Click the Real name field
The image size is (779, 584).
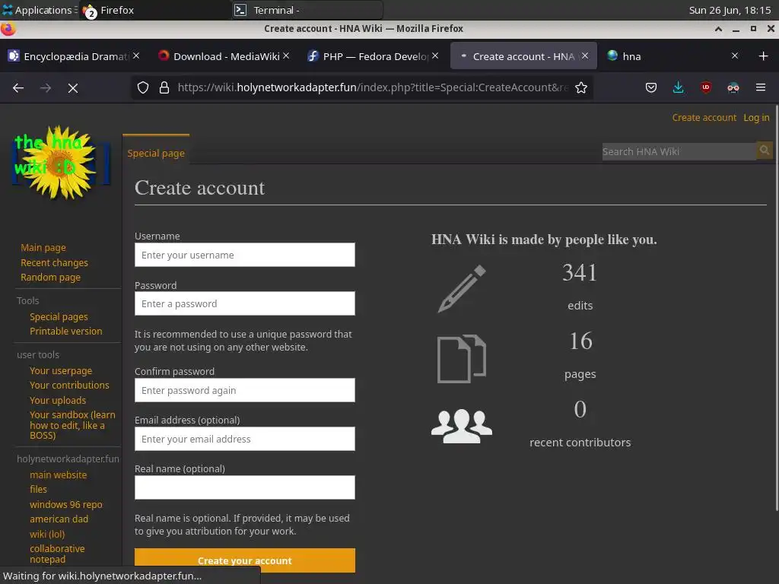tap(245, 487)
